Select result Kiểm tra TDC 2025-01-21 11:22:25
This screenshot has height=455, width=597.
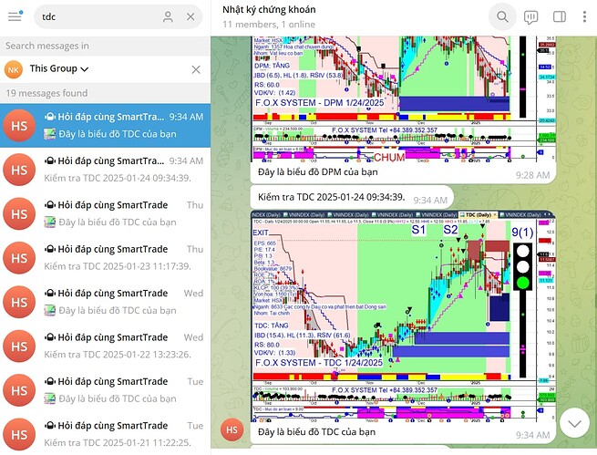pyautogui.click(x=105, y=435)
